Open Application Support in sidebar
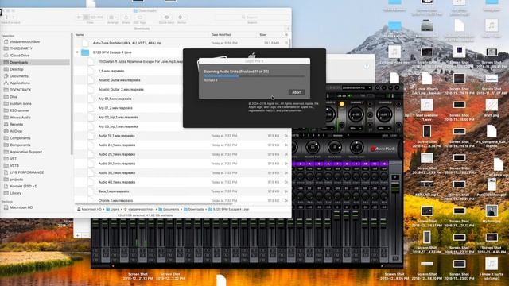 [x=25, y=152]
